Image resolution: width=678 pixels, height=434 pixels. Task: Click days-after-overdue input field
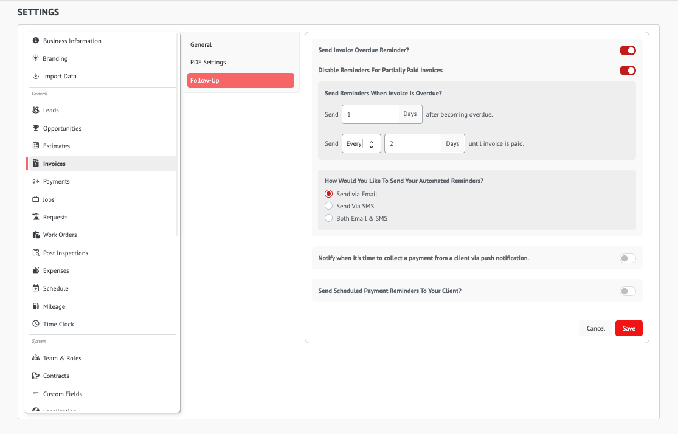370,114
